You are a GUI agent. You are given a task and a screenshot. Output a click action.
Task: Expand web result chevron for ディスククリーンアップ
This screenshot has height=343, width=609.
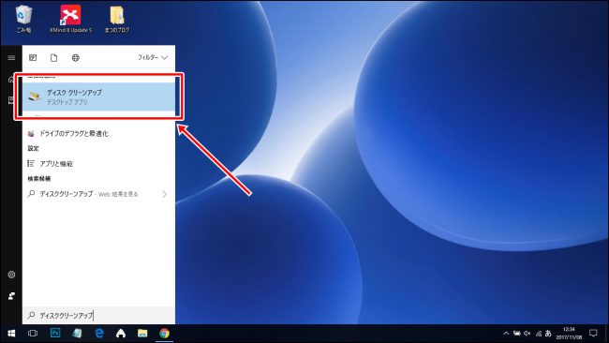click(164, 194)
